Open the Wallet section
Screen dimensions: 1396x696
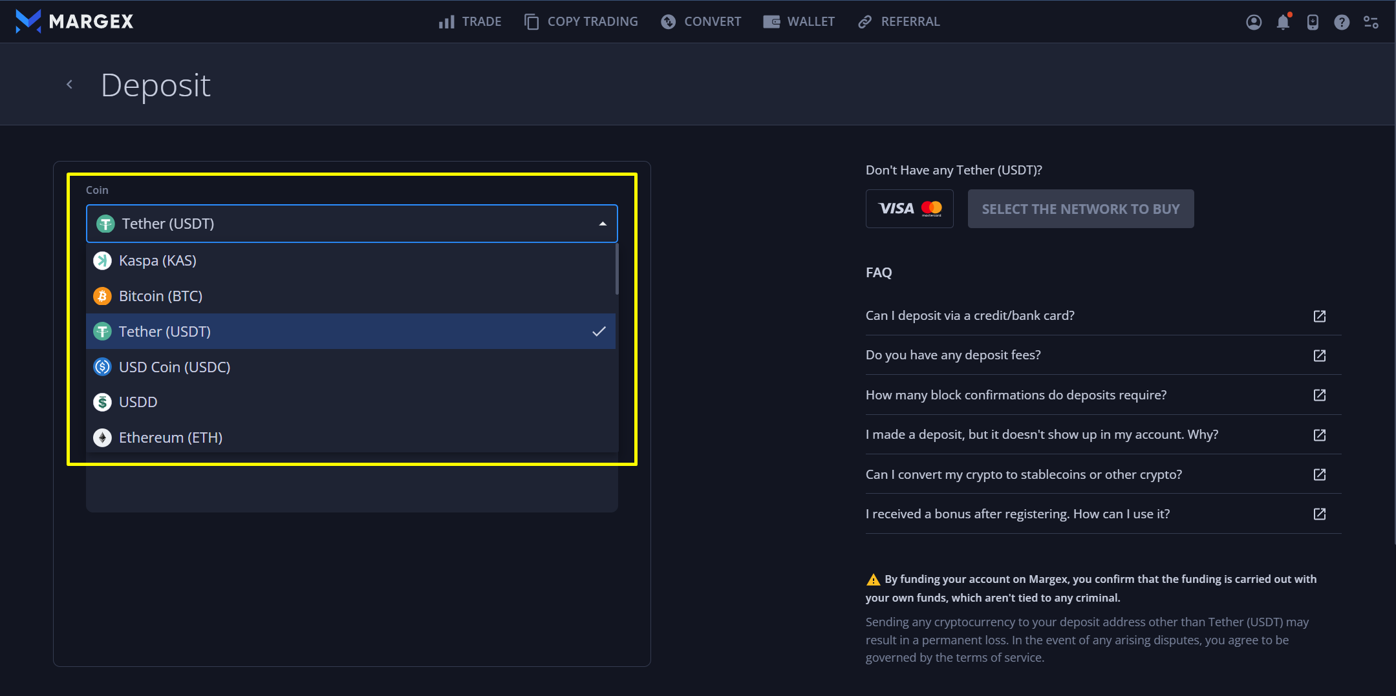tap(799, 22)
